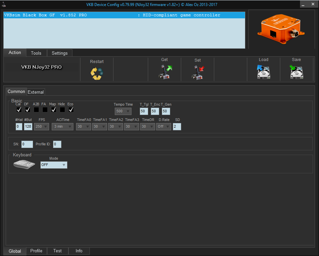This screenshot has width=319, height=256.
Task: Enable the A2B checkbox
Action: coord(36,110)
